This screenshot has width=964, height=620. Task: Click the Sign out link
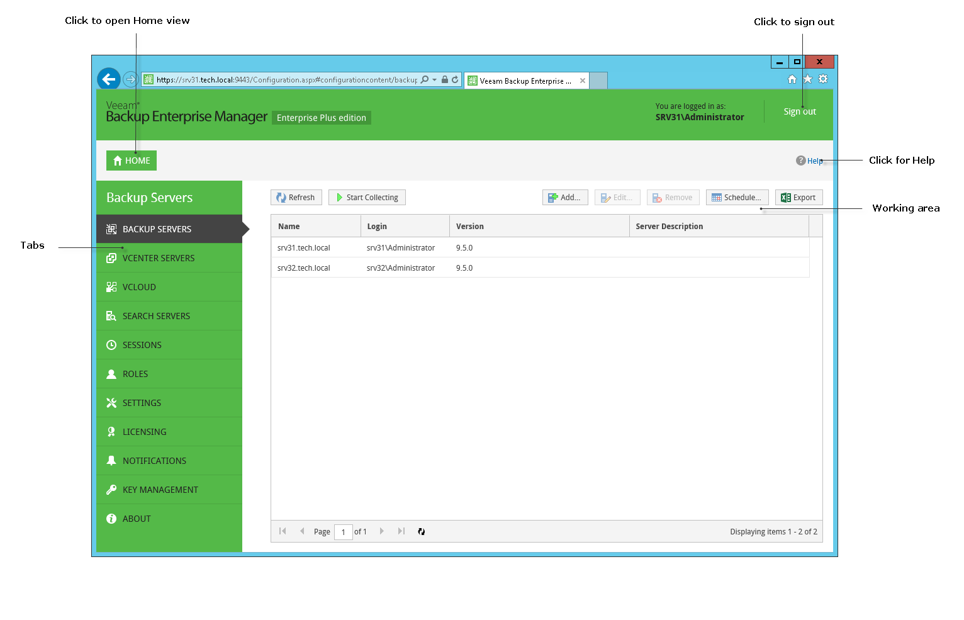pyautogui.click(x=800, y=111)
